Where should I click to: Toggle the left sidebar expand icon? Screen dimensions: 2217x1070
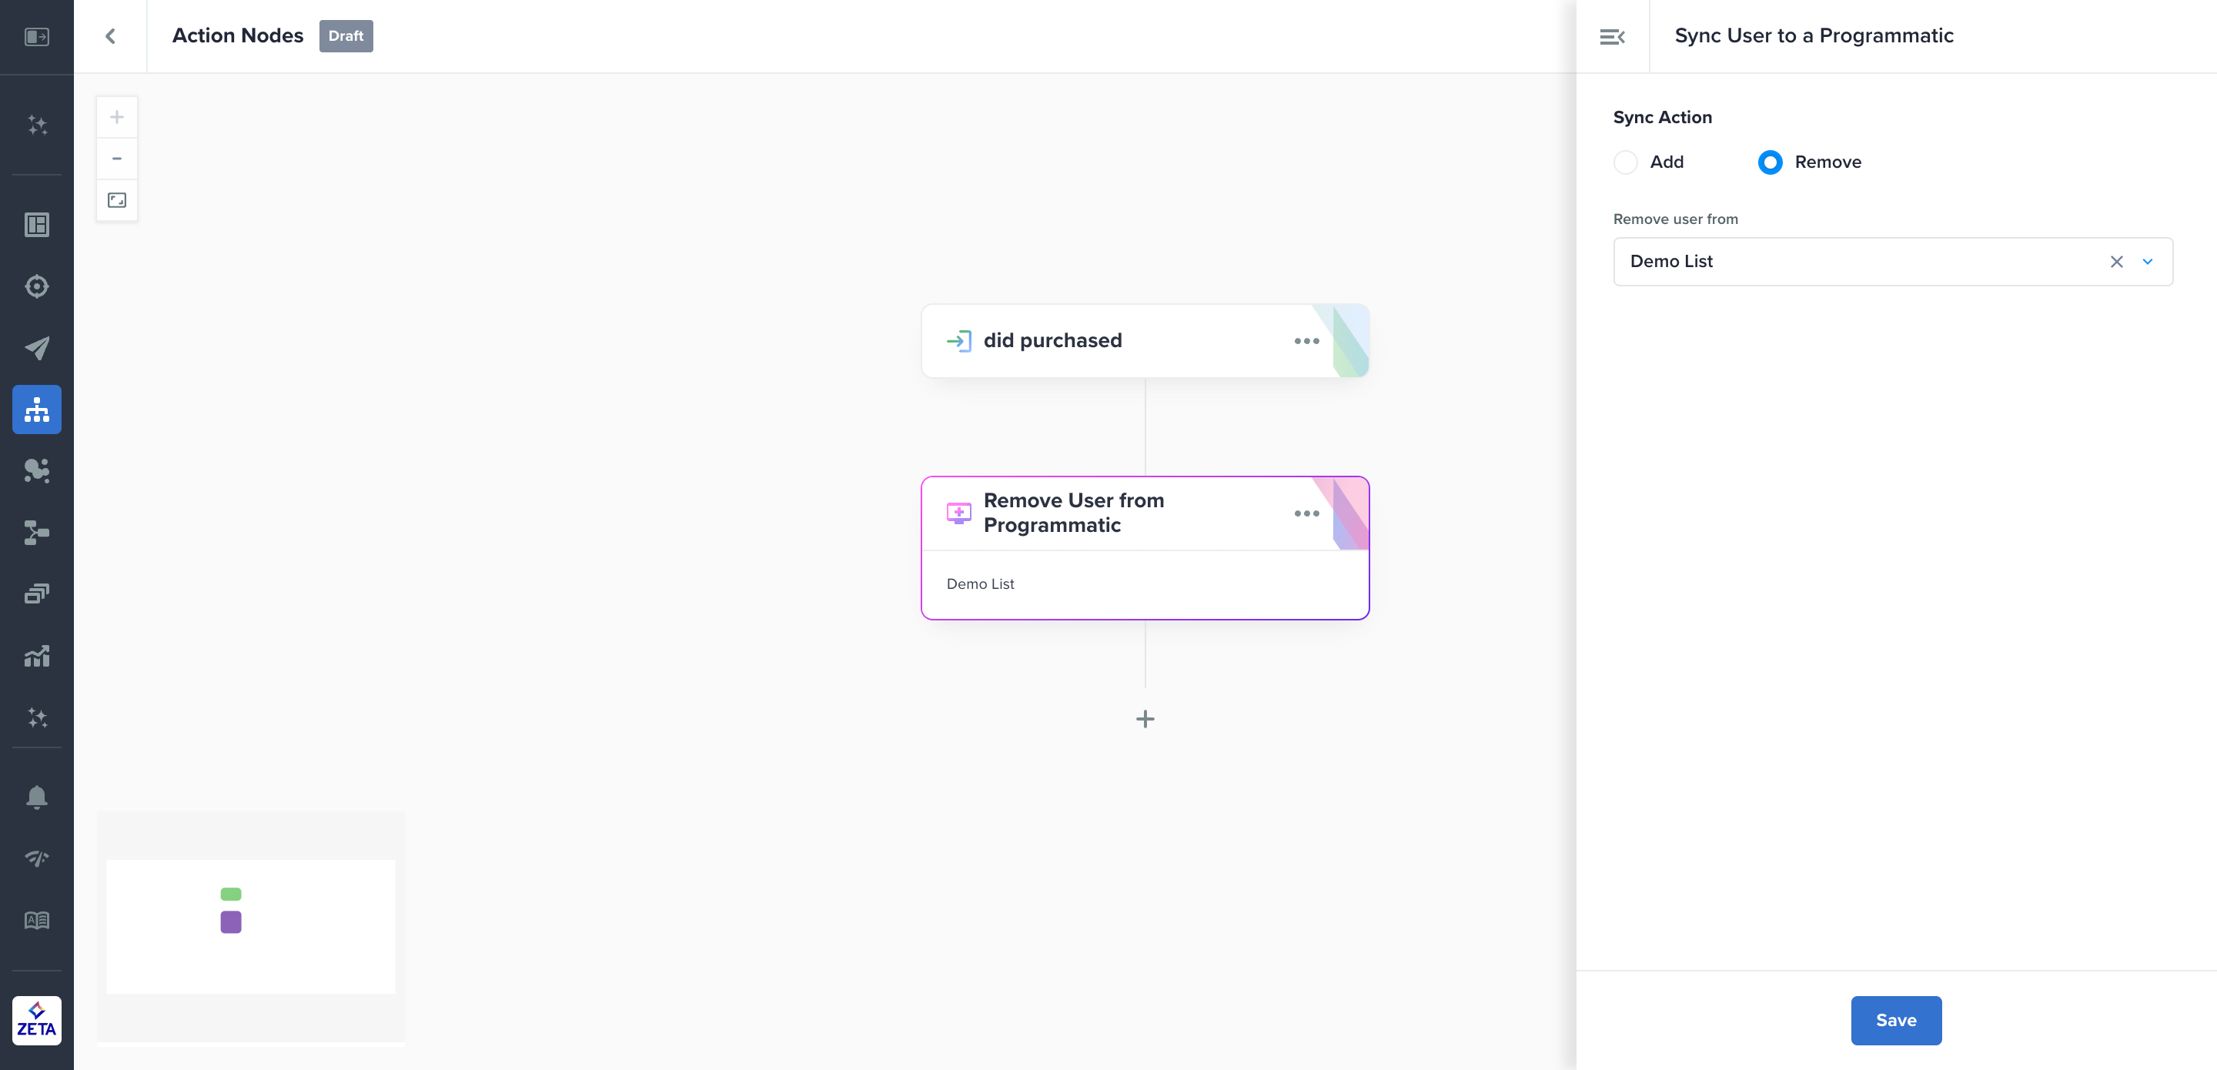37,36
